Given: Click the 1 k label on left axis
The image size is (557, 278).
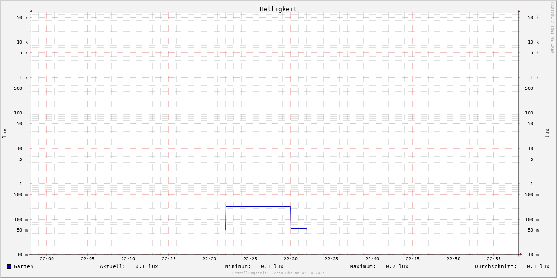Looking at the screenshot, I should click(x=24, y=78).
